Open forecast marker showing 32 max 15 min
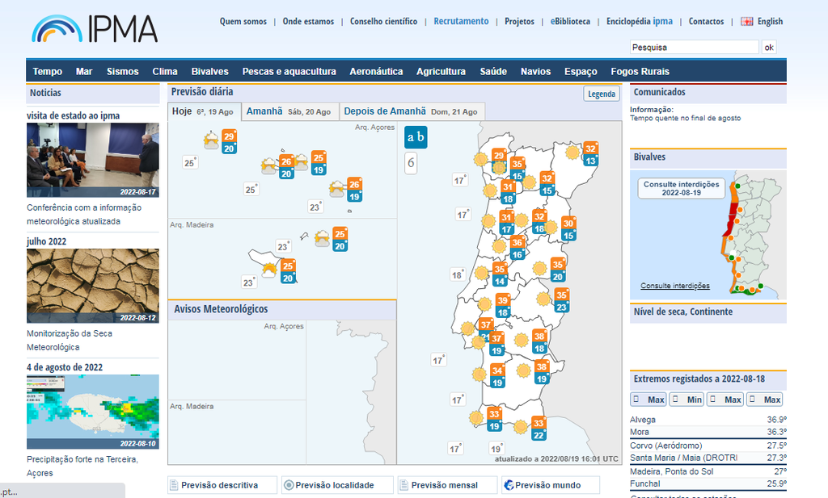 click(x=547, y=184)
